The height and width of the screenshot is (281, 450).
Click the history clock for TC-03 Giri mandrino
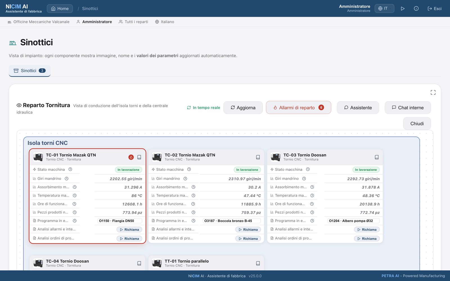[304, 178]
